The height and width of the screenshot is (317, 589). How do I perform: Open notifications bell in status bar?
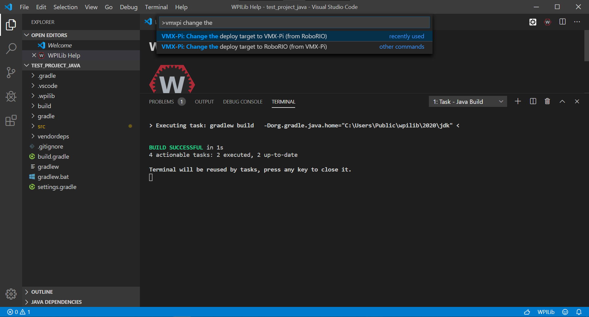click(x=579, y=312)
